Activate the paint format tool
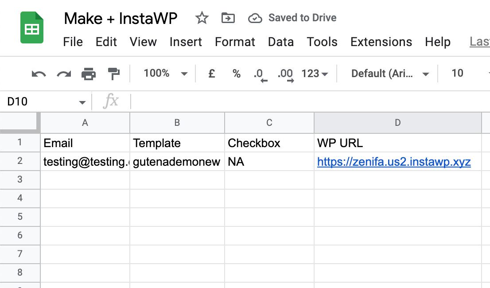This screenshot has width=490, height=288. 114,74
